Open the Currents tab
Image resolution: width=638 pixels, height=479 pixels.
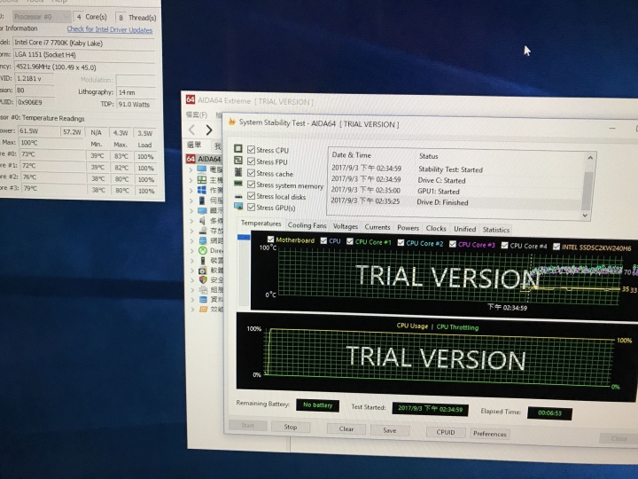point(377,227)
